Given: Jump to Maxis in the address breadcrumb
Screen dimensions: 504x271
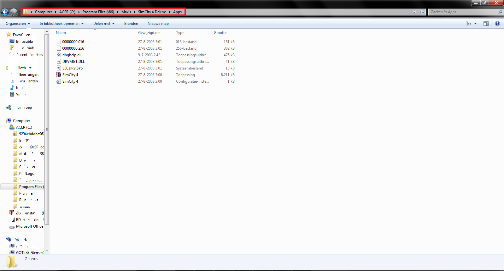Looking at the screenshot, I should [126, 12].
